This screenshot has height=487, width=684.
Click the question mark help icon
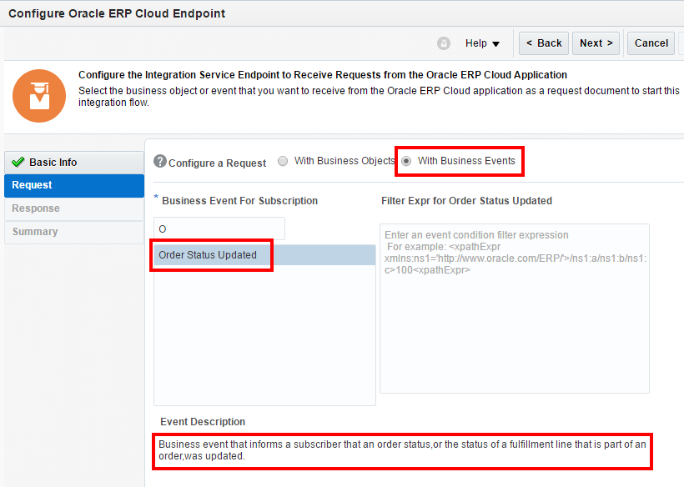coord(160,162)
